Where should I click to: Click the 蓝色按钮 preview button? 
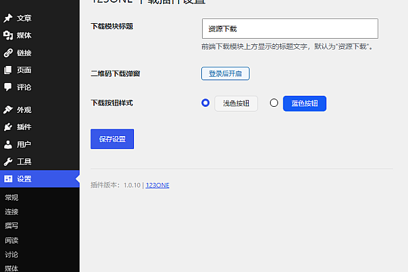pyautogui.click(x=305, y=103)
